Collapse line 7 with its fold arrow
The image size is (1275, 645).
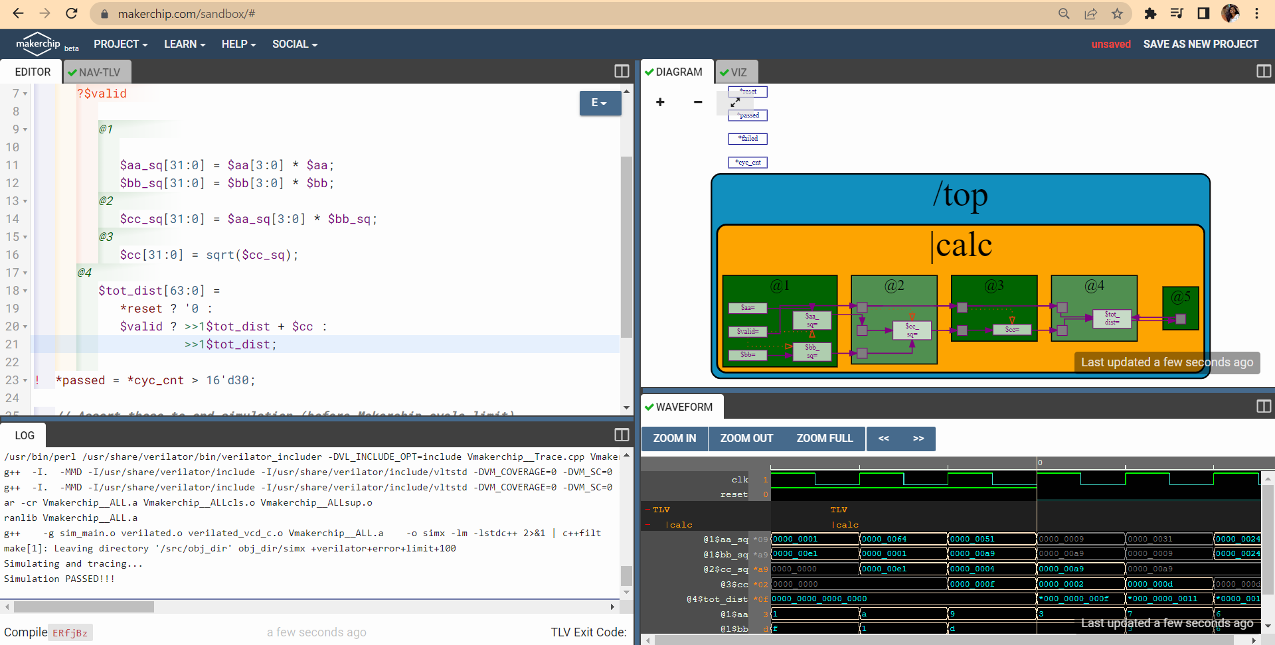(x=24, y=94)
